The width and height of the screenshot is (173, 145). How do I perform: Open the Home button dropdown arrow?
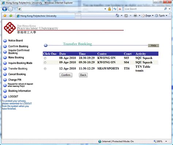122,16
